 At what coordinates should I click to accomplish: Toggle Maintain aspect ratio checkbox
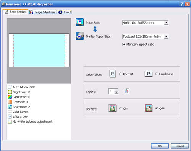124,44
